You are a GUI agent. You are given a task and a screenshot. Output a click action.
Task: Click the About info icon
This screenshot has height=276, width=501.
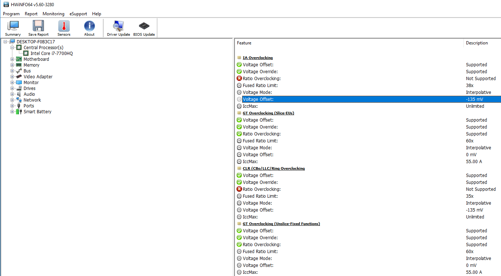pyautogui.click(x=89, y=26)
